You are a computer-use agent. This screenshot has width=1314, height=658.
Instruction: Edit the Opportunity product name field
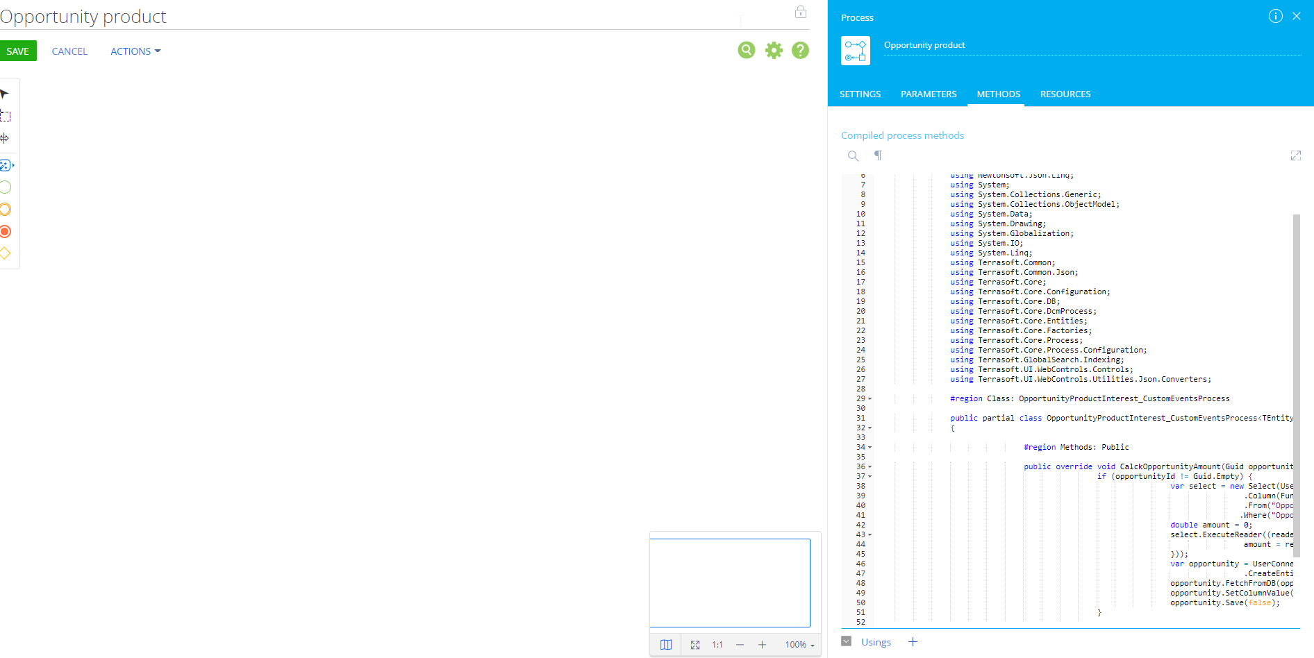(1092, 46)
